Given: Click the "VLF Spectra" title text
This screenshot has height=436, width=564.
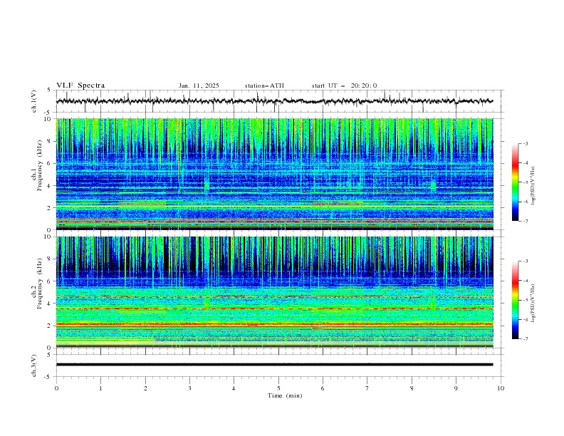Looking at the screenshot, I should click(x=80, y=85).
